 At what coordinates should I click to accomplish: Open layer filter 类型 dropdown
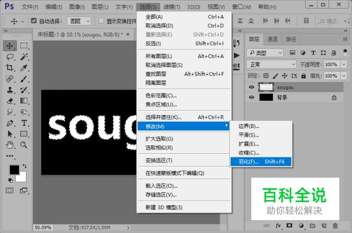pos(265,53)
